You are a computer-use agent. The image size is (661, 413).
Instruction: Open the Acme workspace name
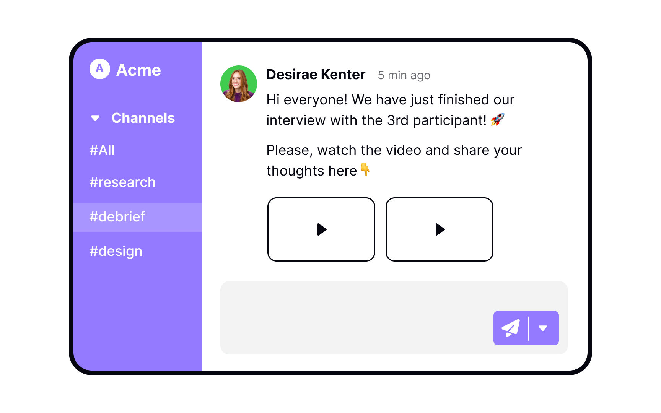(138, 70)
